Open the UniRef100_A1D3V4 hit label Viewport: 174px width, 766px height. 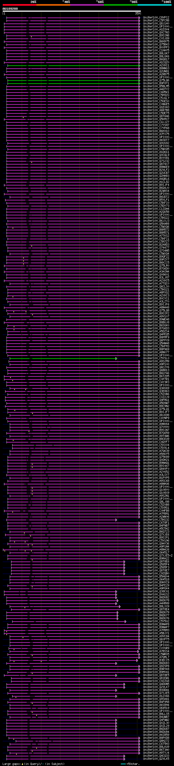(x=156, y=29)
